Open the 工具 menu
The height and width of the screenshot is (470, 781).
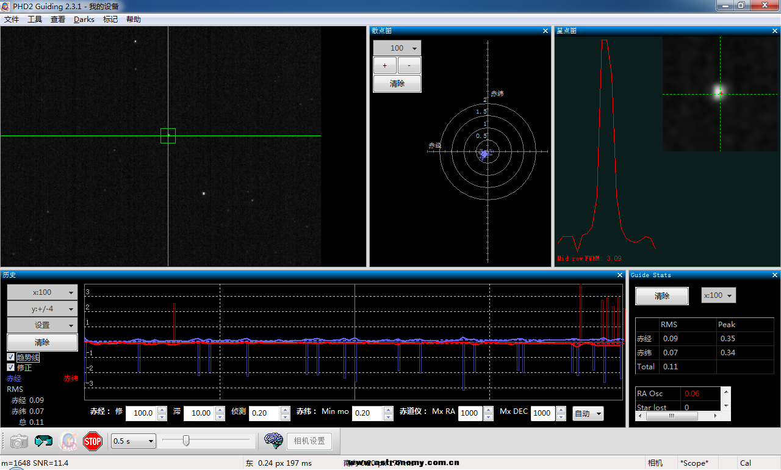coord(35,20)
